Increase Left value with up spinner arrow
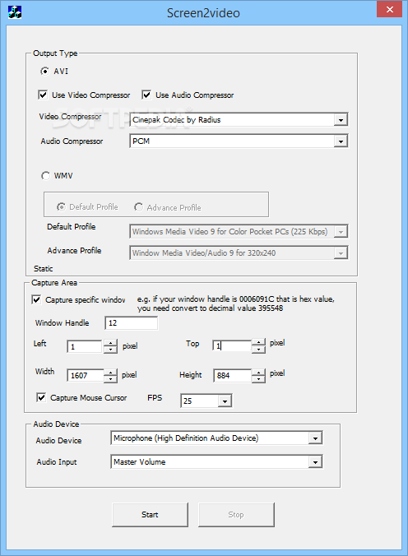Screen dimensions: 408x556 (x=111, y=343)
